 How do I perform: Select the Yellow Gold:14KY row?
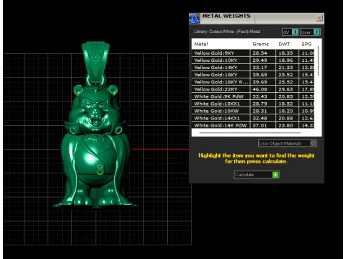pos(253,68)
